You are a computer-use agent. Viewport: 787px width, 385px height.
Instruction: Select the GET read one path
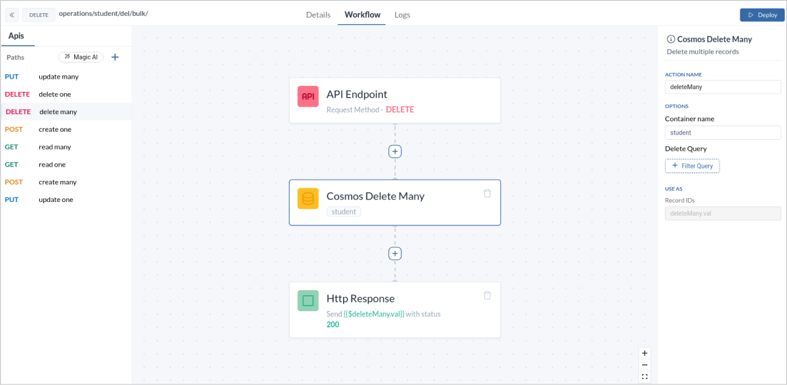pyautogui.click(x=66, y=165)
